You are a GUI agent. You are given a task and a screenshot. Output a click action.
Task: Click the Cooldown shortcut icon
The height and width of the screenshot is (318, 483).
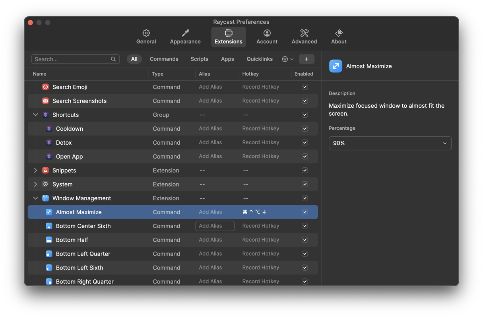pyautogui.click(x=49, y=128)
